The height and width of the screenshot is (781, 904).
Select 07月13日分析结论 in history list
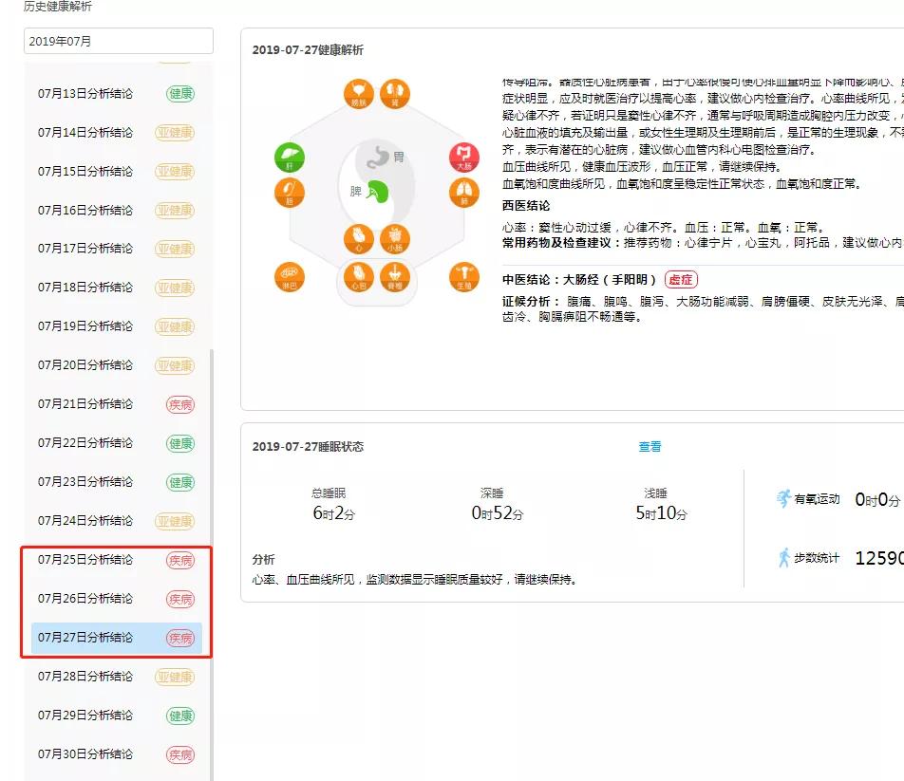tap(85, 93)
